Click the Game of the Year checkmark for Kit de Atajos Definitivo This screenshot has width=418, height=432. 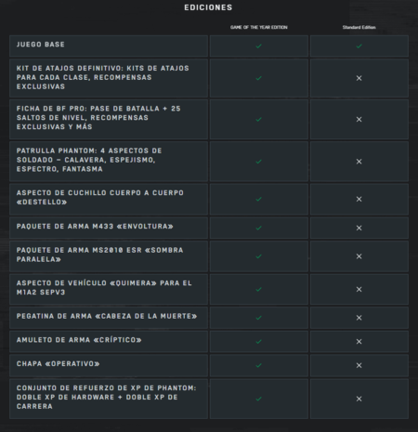tap(259, 78)
